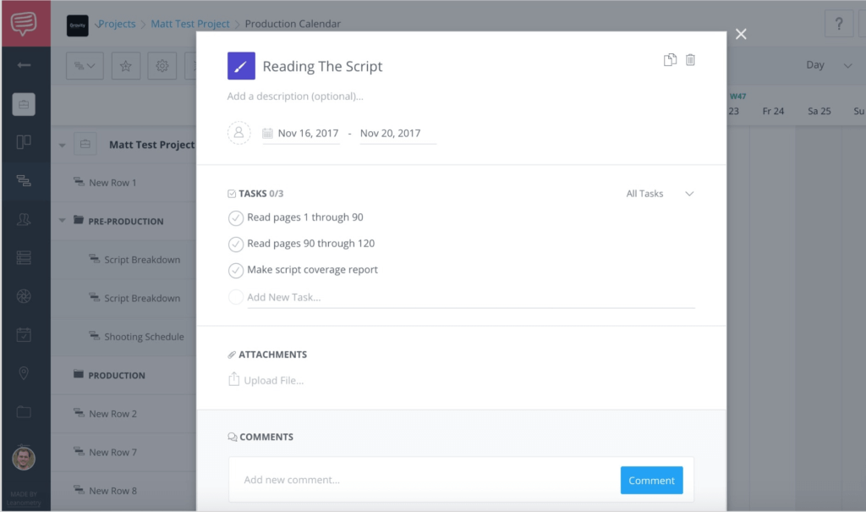
Task: Open Matt Test Project breadcrumb link
Action: click(x=189, y=24)
